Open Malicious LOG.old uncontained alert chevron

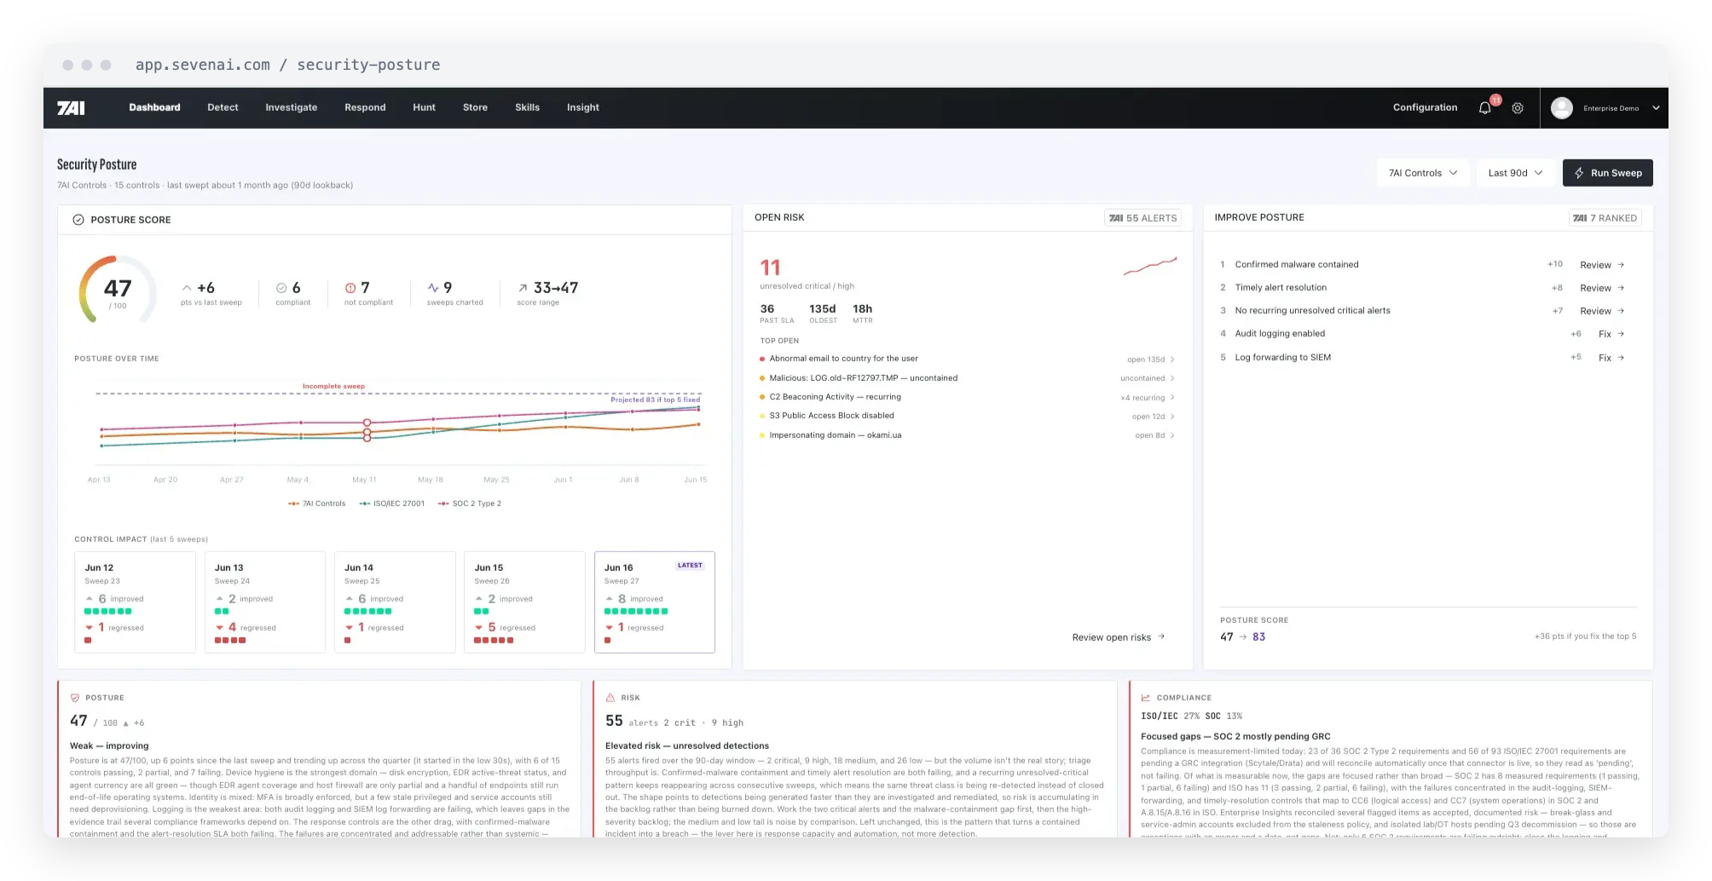point(1172,378)
